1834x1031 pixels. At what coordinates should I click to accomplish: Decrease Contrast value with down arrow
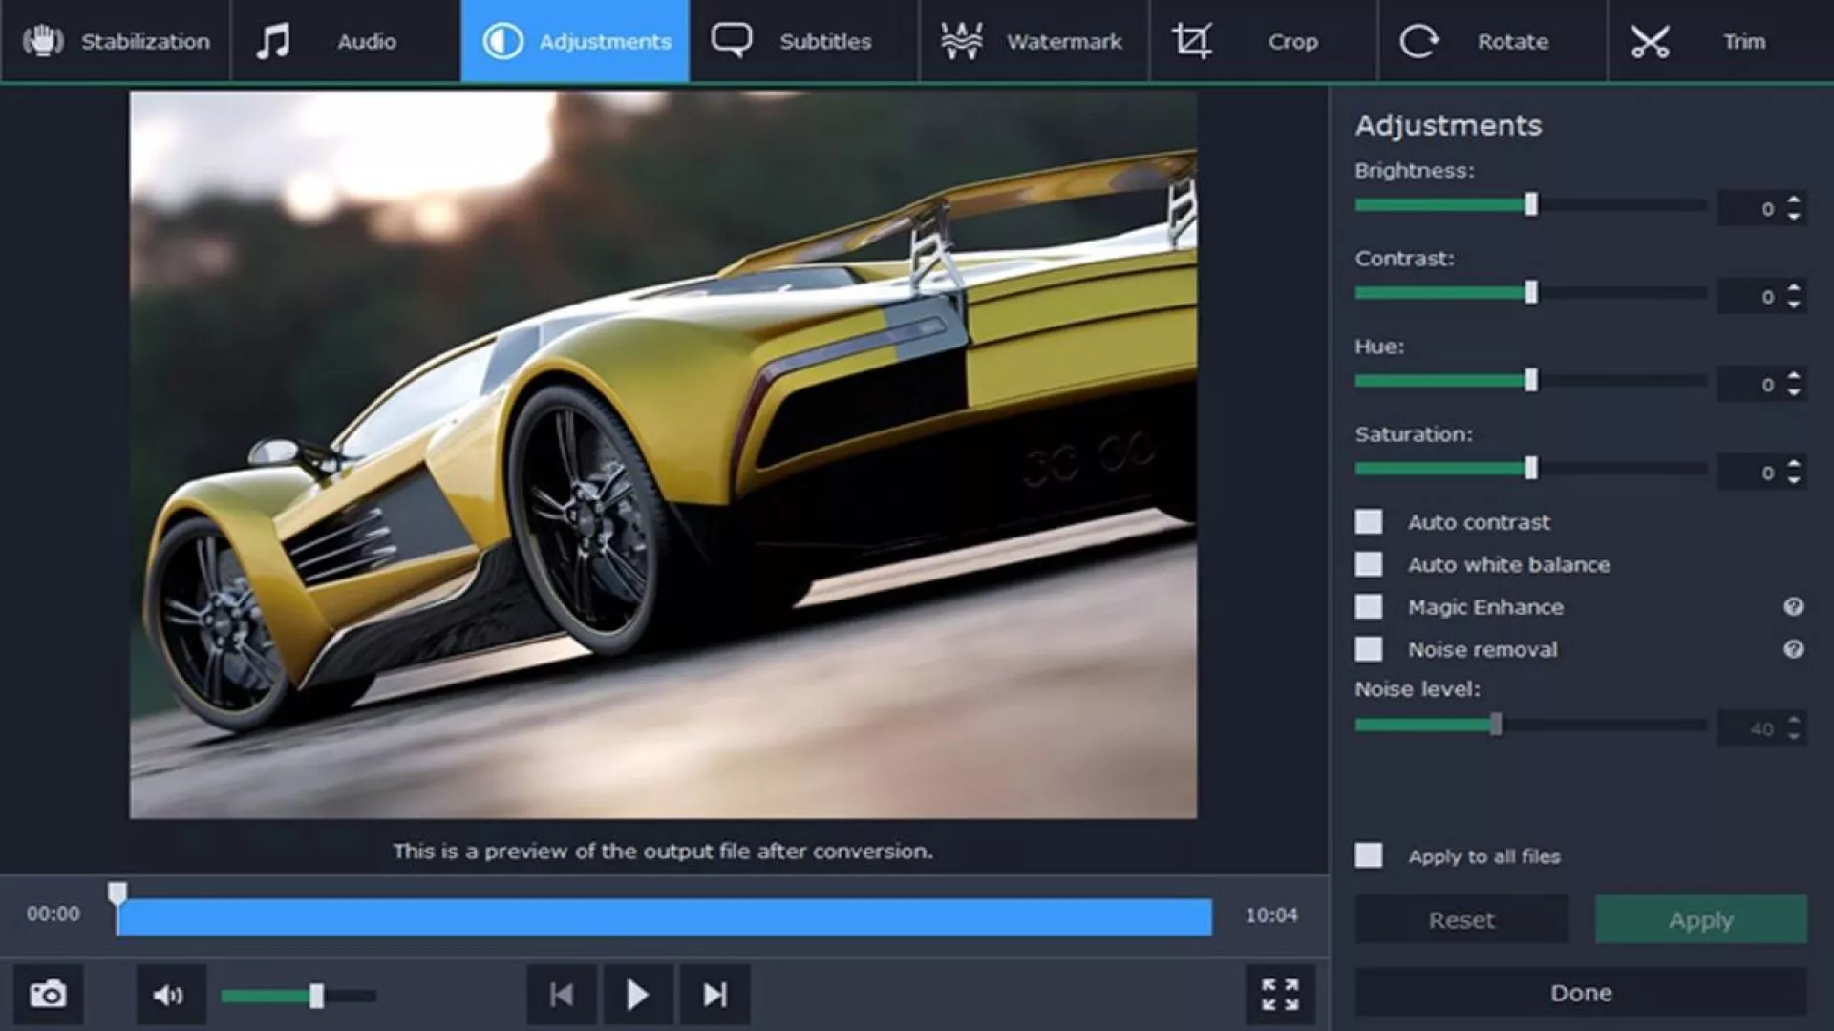1794,305
